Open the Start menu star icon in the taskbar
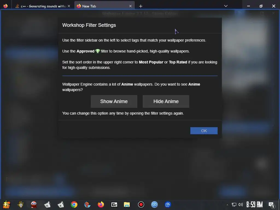 pyautogui.click(x=7, y=205)
